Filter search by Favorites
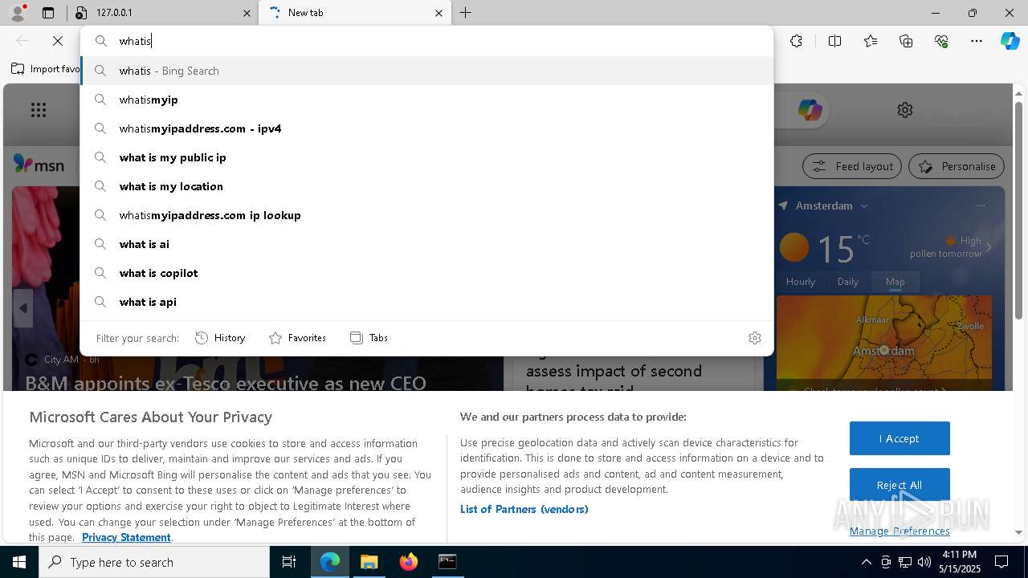Image resolution: width=1028 pixels, height=578 pixels. tap(297, 338)
